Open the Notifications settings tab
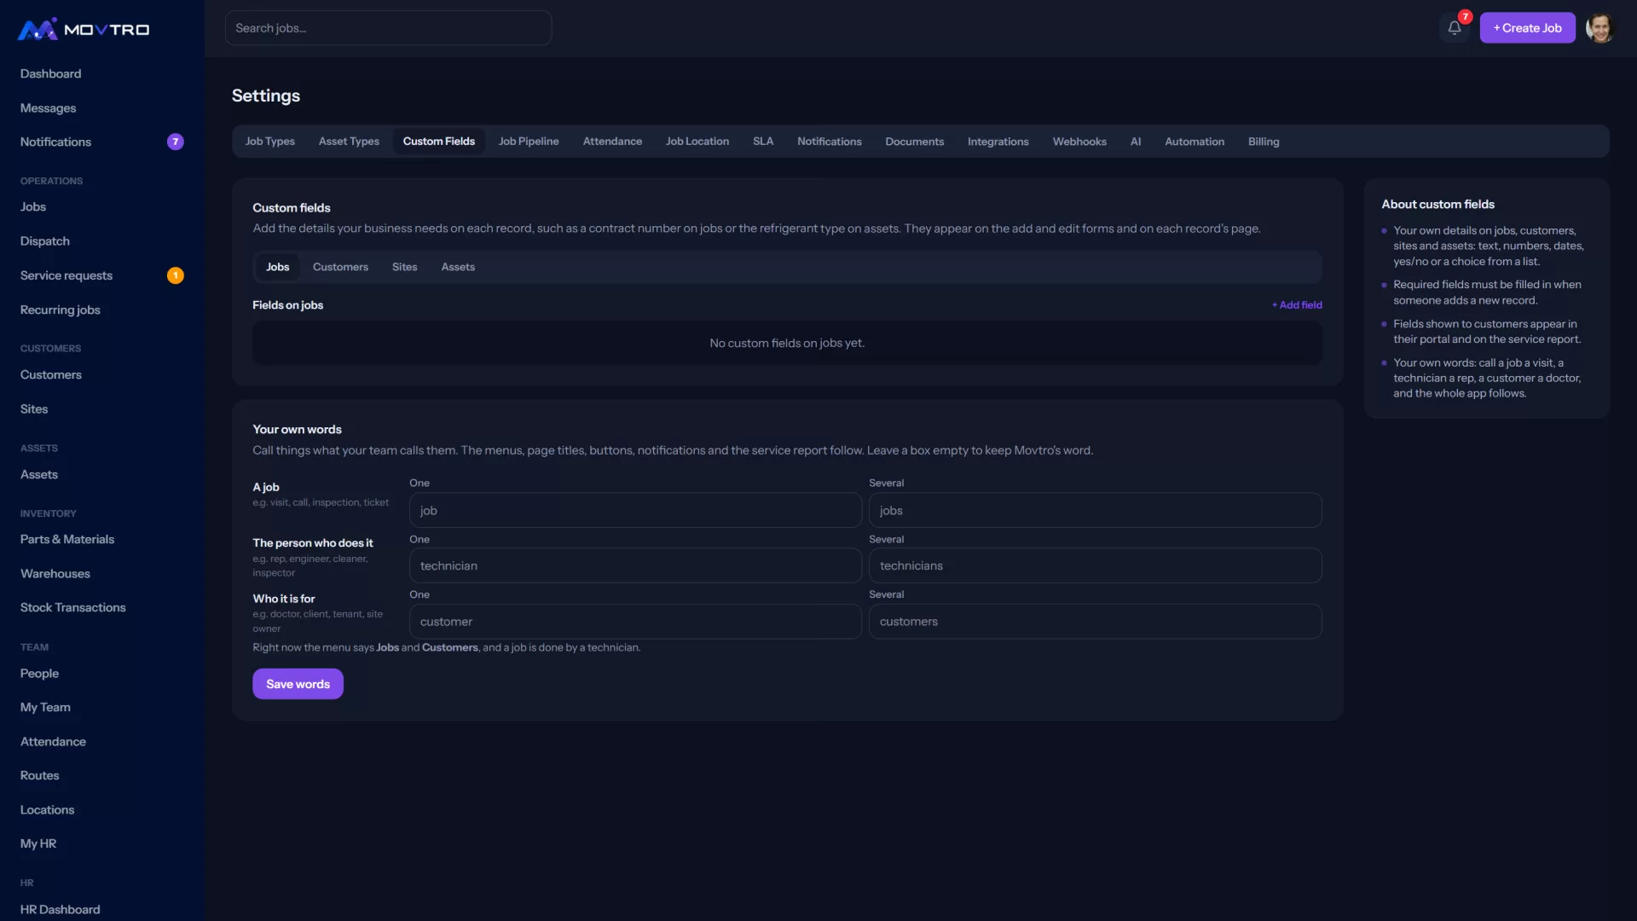 pyautogui.click(x=829, y=142)
